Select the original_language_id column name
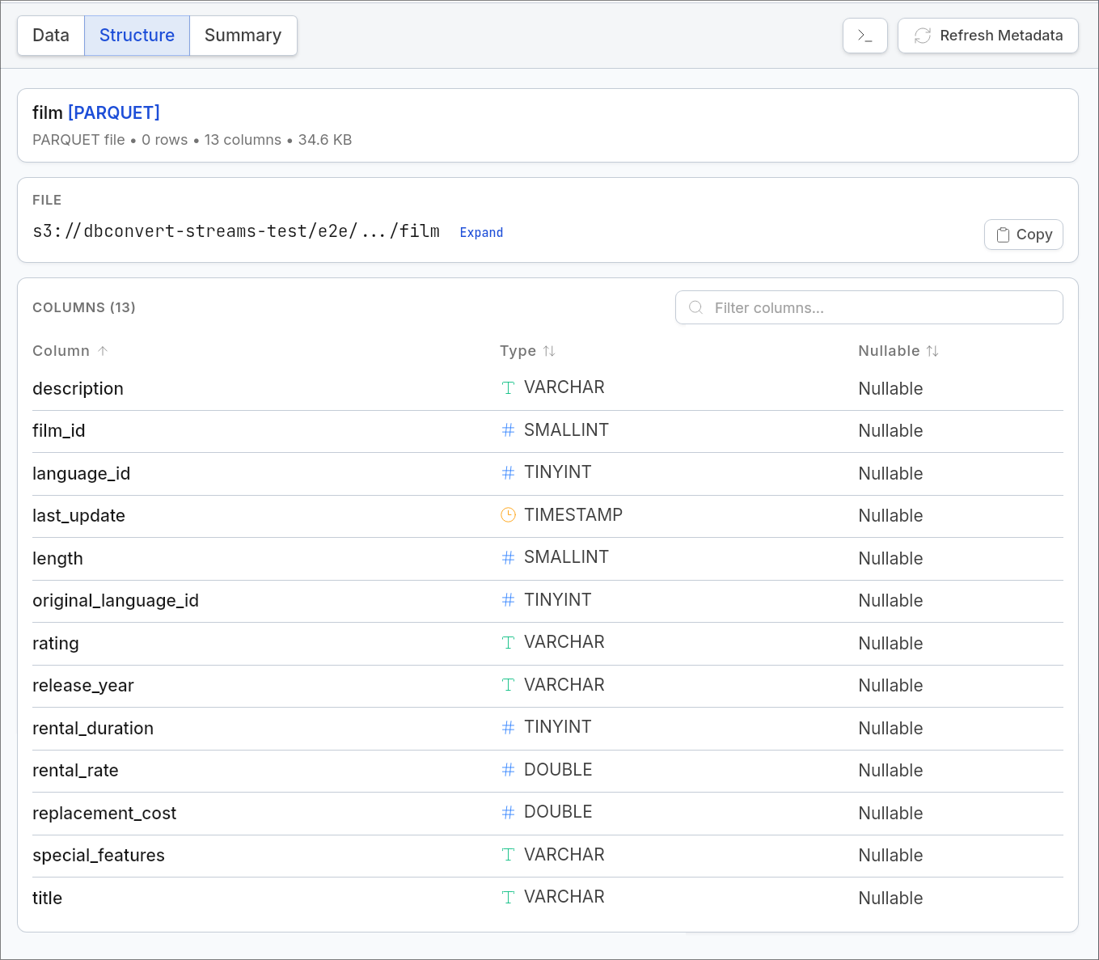 tap(116, 601)
